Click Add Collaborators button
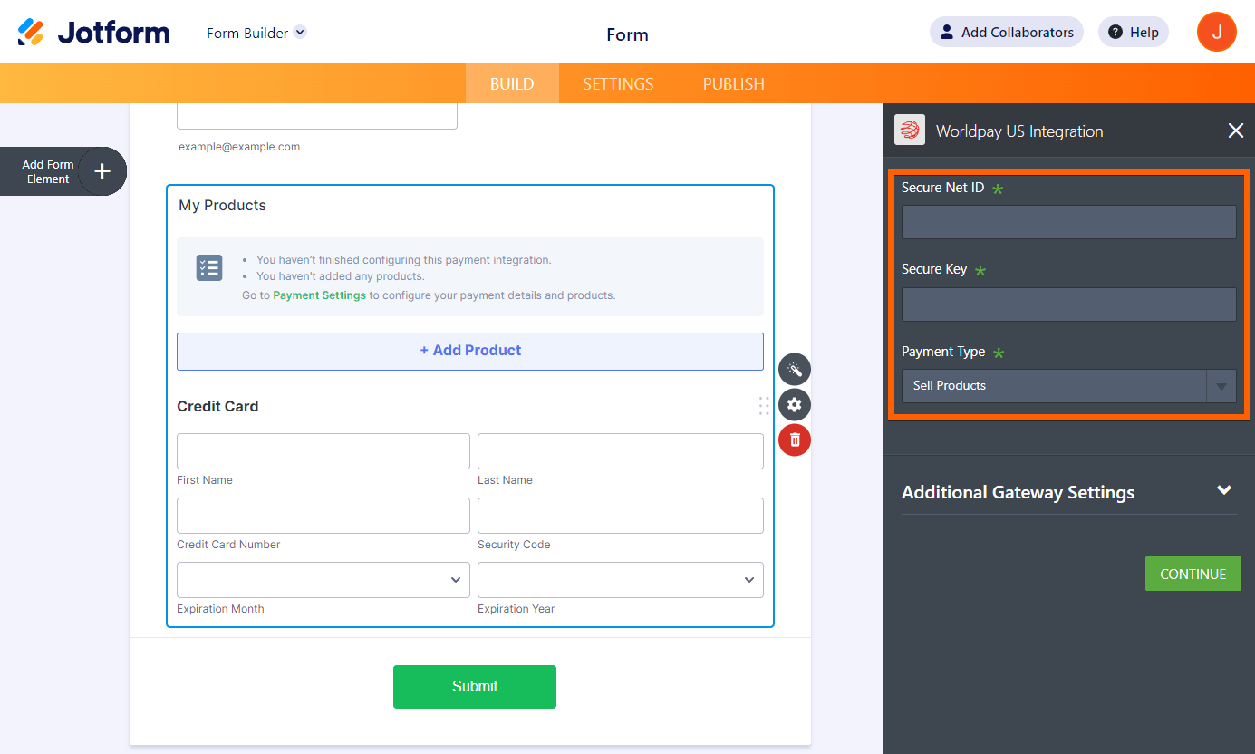The width and height of the screenshot is (1255, 754). (1007, 32)
